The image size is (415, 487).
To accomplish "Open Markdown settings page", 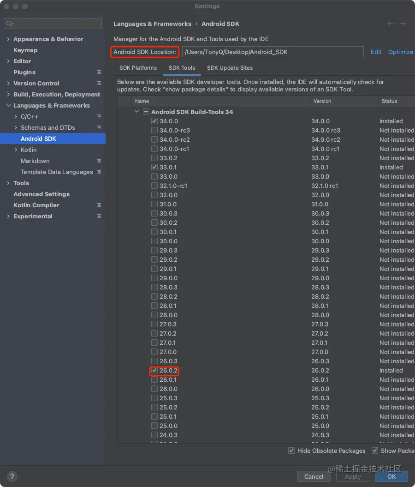I will [35, 161].
